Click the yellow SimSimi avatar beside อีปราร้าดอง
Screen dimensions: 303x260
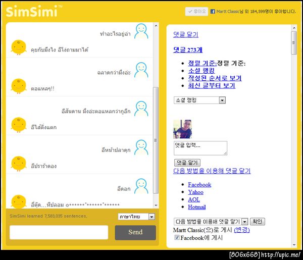pos(19,164)
